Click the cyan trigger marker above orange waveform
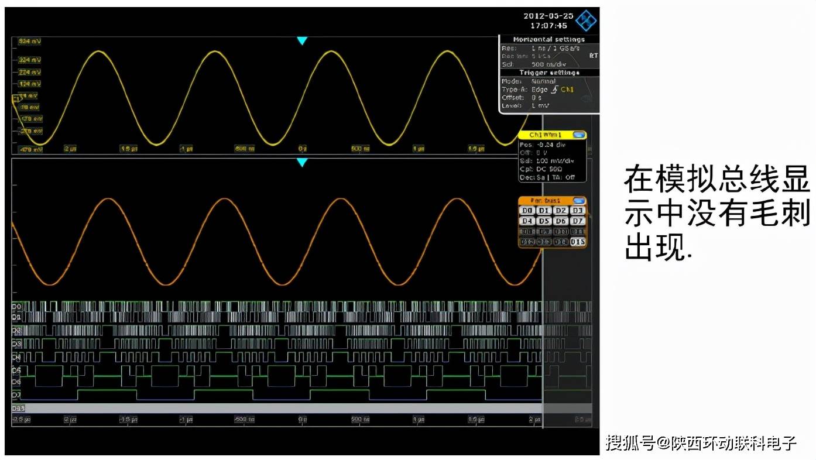The height and width of the screenshot is (460, 816). (302, 163)
